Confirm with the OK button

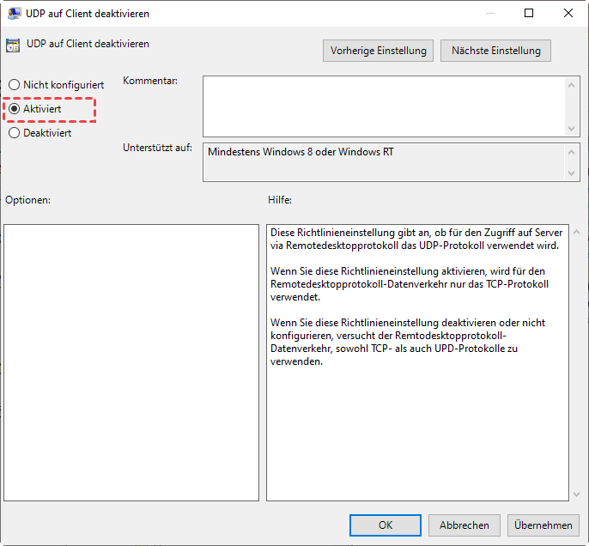pyautogui.click(x=386, y=525)
